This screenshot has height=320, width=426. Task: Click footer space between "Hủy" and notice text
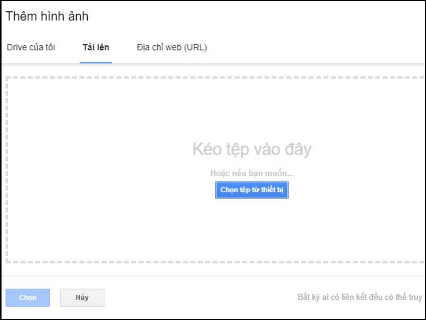click(200, 298)
